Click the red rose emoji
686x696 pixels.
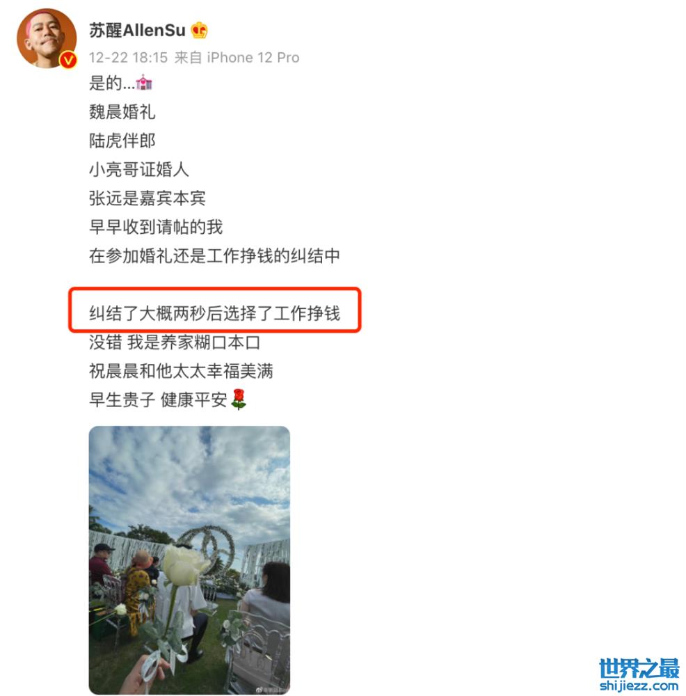[x=239, y=399]
